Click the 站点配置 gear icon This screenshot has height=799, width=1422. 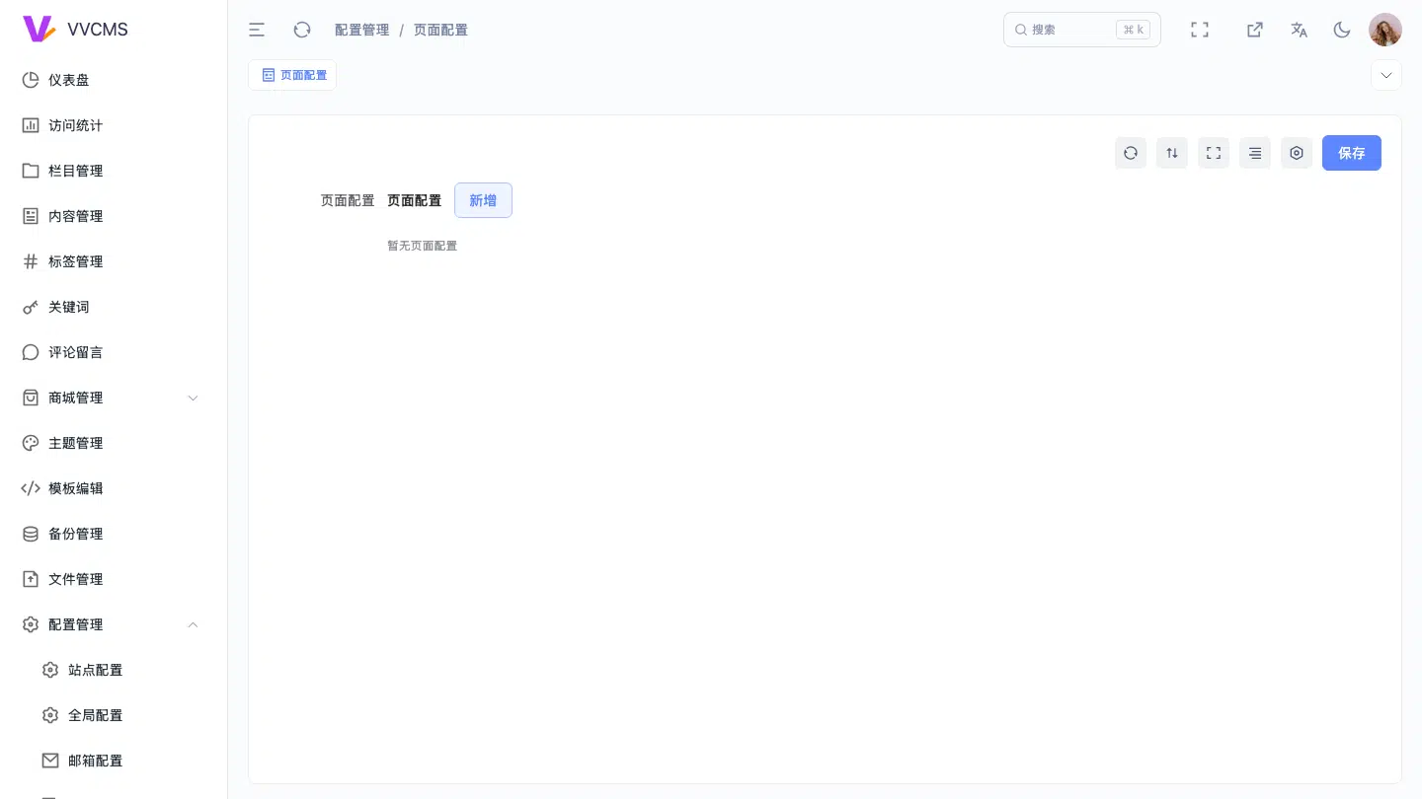tap(50, 670)
